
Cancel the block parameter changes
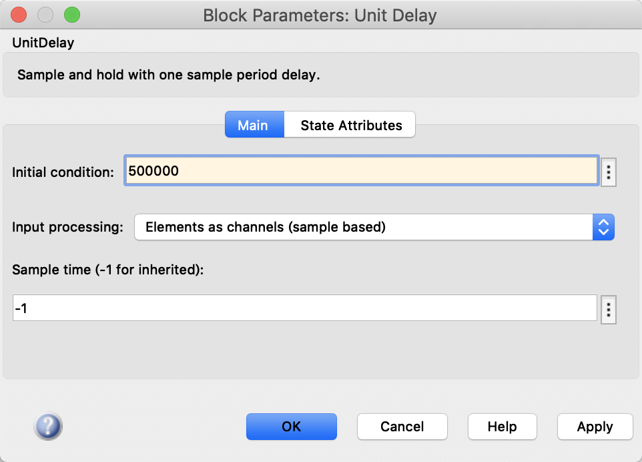(x=402, y=427)
